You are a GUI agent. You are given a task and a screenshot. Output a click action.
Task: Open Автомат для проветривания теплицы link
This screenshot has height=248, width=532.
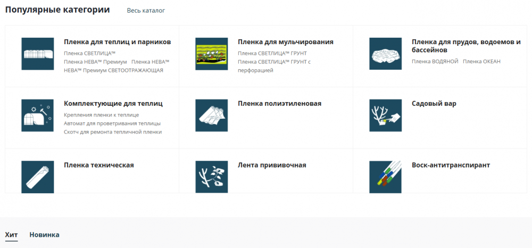pyautogui.click(x=112, y=123)
